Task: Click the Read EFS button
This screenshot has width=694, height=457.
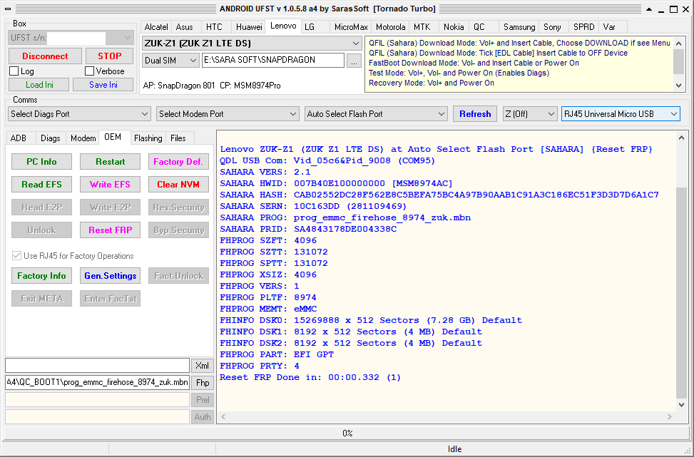Action: [x=41, y=185]
